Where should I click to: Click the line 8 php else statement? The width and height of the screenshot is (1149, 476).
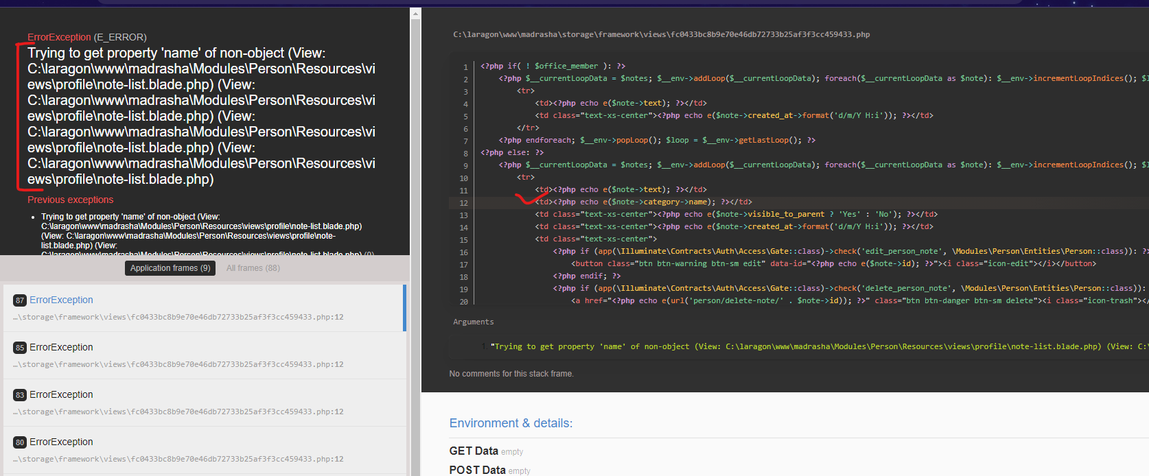pos(511,153)
